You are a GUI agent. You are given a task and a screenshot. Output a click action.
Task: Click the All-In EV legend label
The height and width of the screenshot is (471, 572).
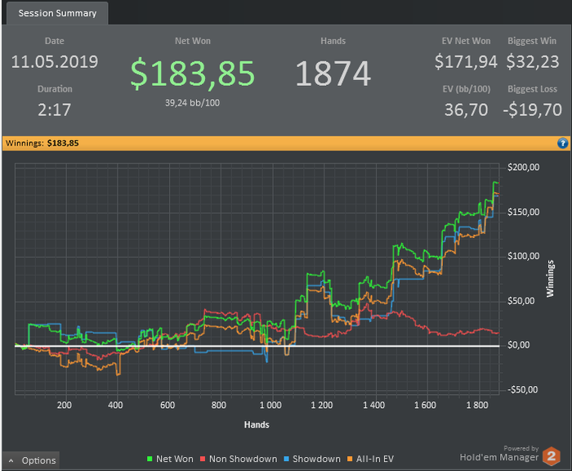(x=375, y=459)
